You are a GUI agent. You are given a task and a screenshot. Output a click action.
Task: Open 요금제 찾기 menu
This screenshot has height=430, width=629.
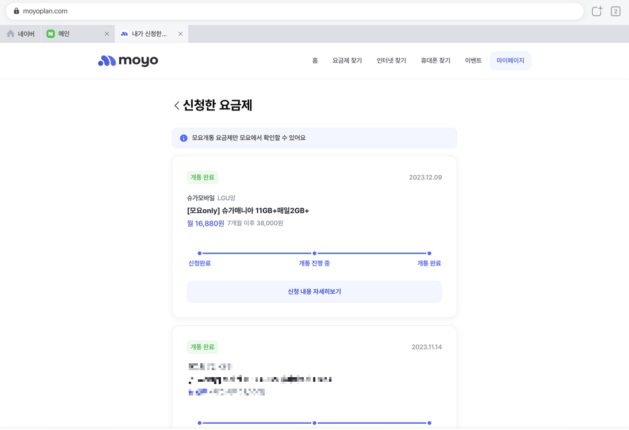(x=347, y=60)
